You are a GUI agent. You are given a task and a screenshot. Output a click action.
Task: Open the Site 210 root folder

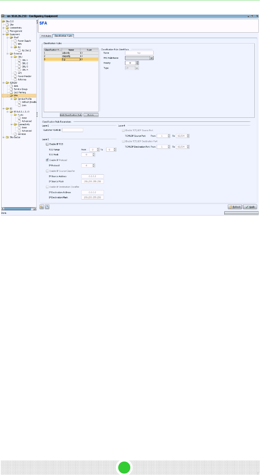(8, 21)
